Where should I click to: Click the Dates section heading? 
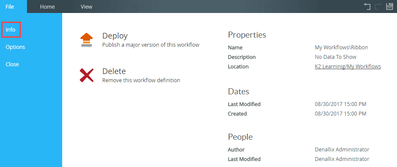pos(238,91)
